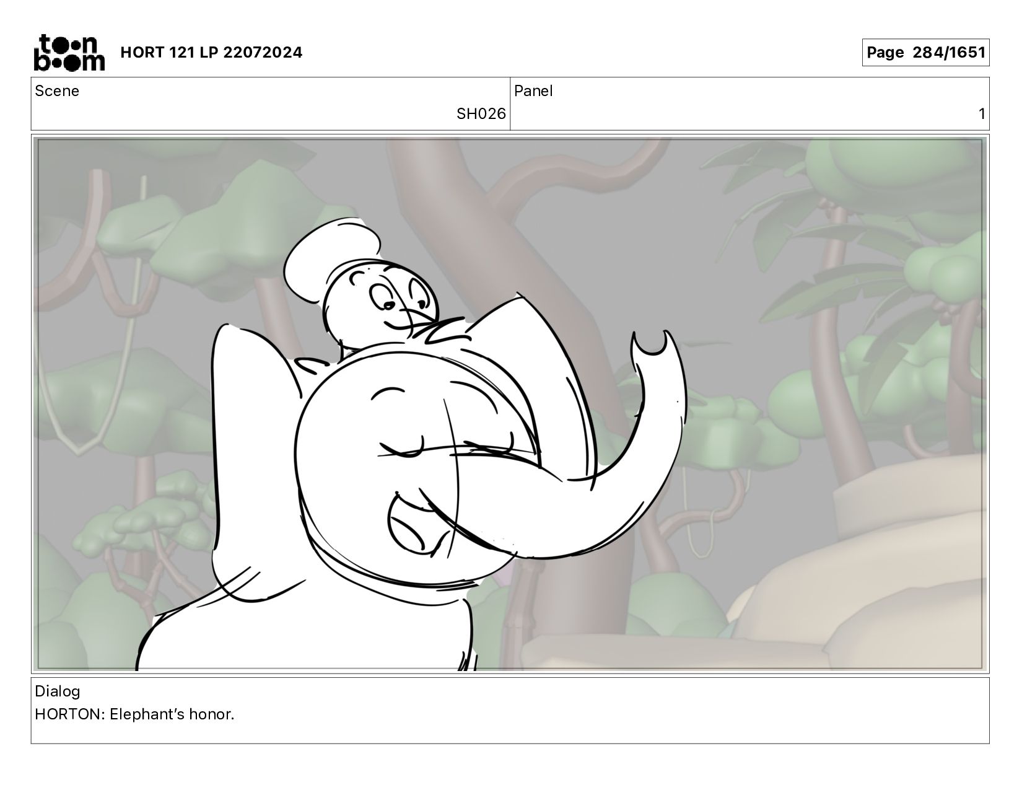Select the line 'HORTON: Elephant's honor.'
The width and height of the screenshot is (1022, 790).
click(134, 714)
